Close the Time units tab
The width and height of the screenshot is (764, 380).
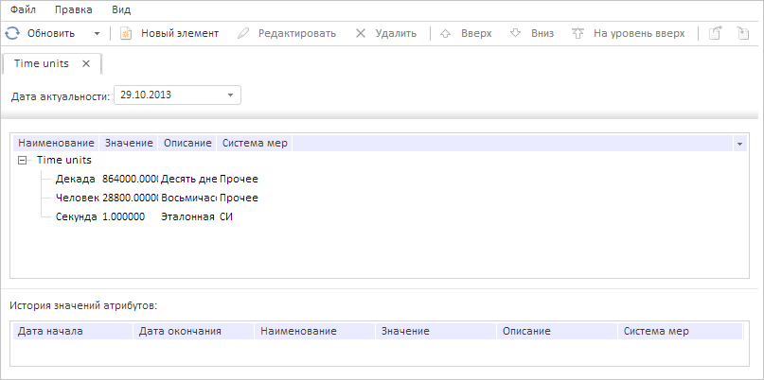pyautogui.click(x=86, y=64)
